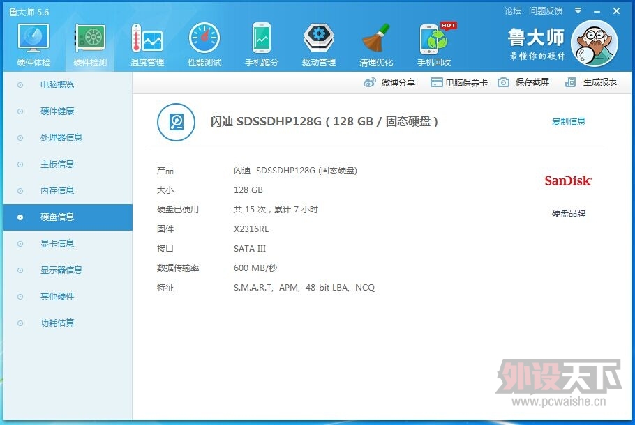Select 其他硬件 in sidebar
Image resolution: width=635 pixels, height=425 pixels.
tap(68, 297)
